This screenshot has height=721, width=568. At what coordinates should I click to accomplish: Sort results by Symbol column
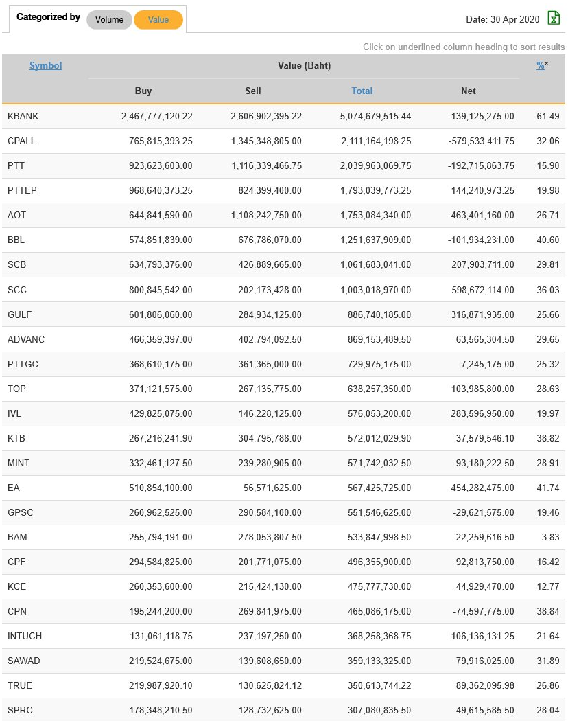45,66
